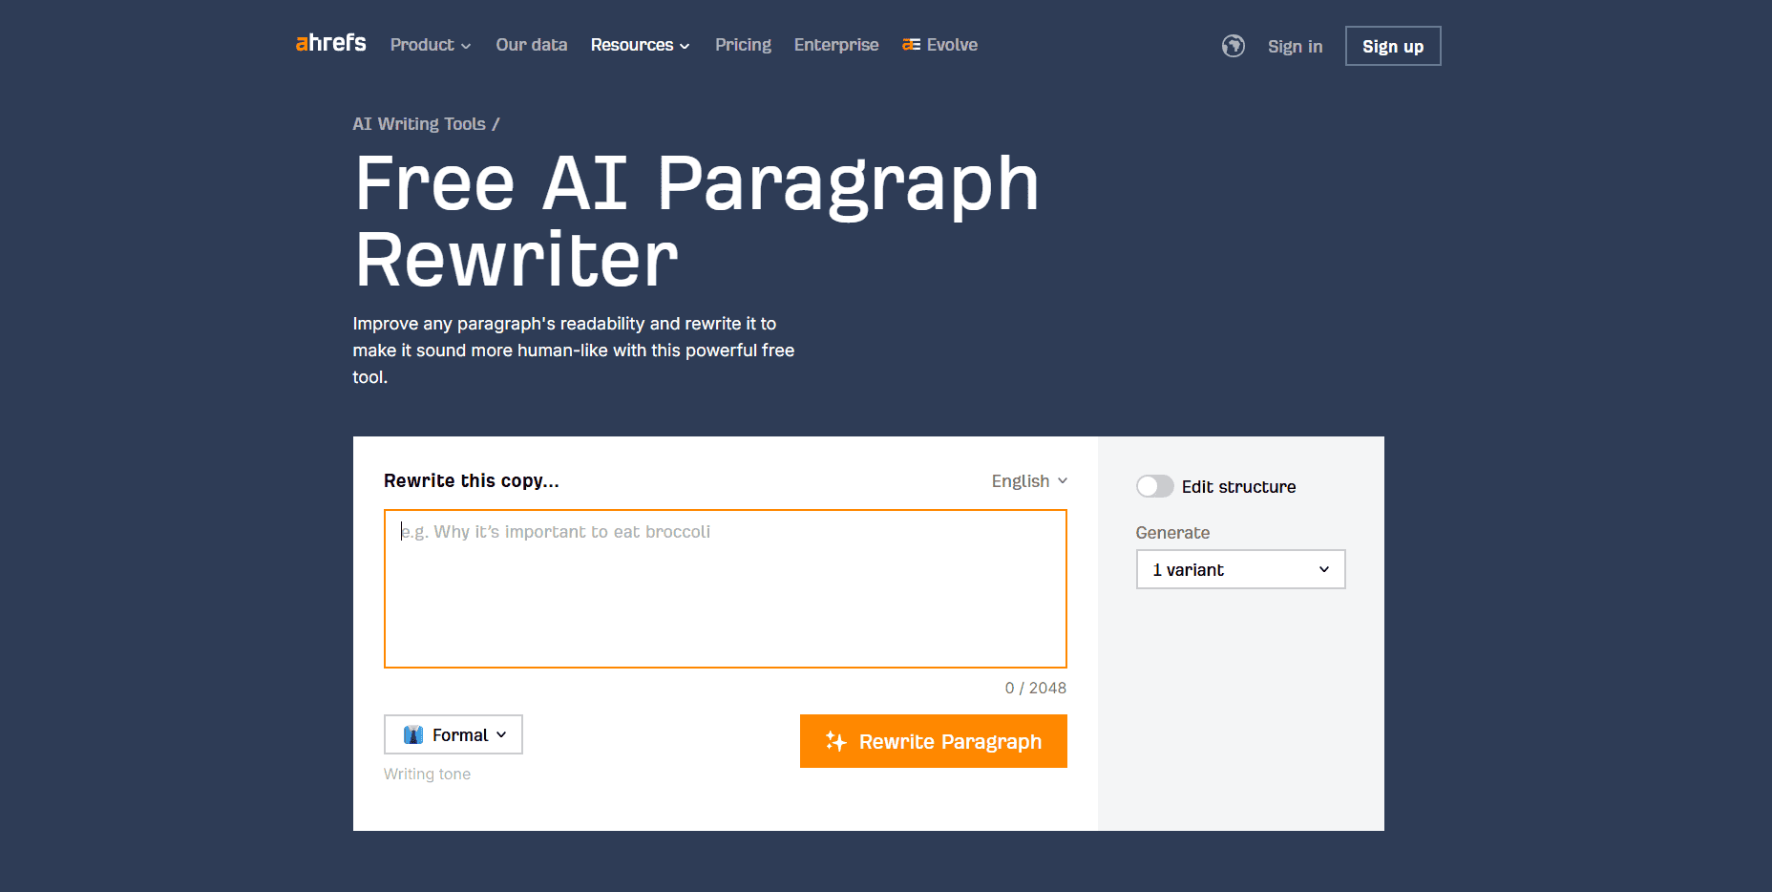Click the Evolve menu icon
The image size is (1772, 892).
coord(912,45)
